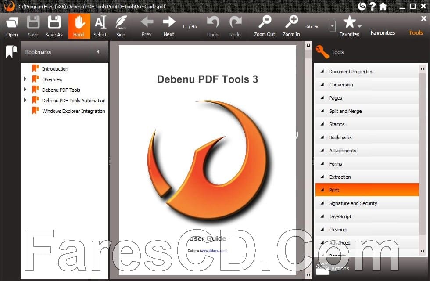The height and width of the screenshot is (281, 430).
Task: Switch to the Tools tab
Action: (x=416, y=32)
